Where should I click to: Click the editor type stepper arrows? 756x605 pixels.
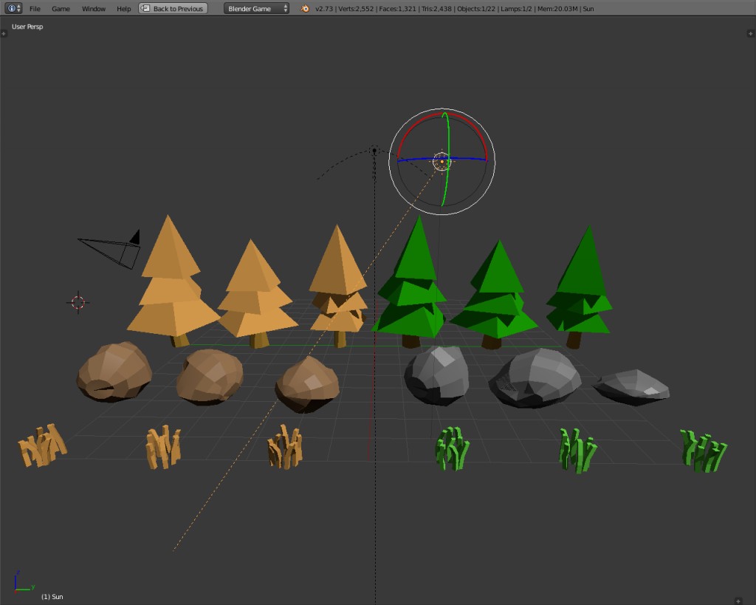(x=18, y=8)
